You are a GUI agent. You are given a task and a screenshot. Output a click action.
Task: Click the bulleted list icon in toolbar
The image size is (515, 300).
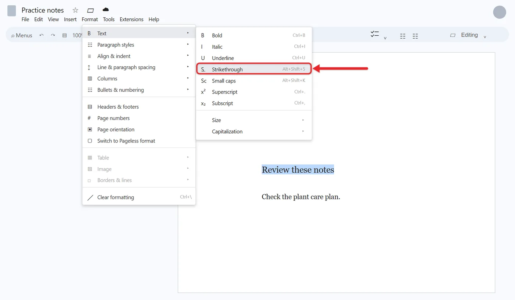[x=403, y=36]
